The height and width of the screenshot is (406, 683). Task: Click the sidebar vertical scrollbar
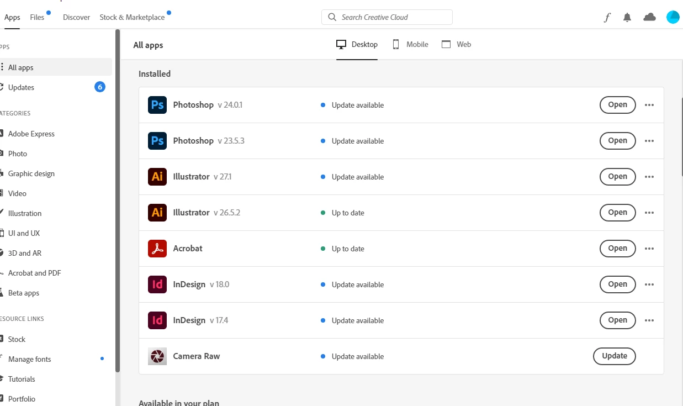(118, 202)
